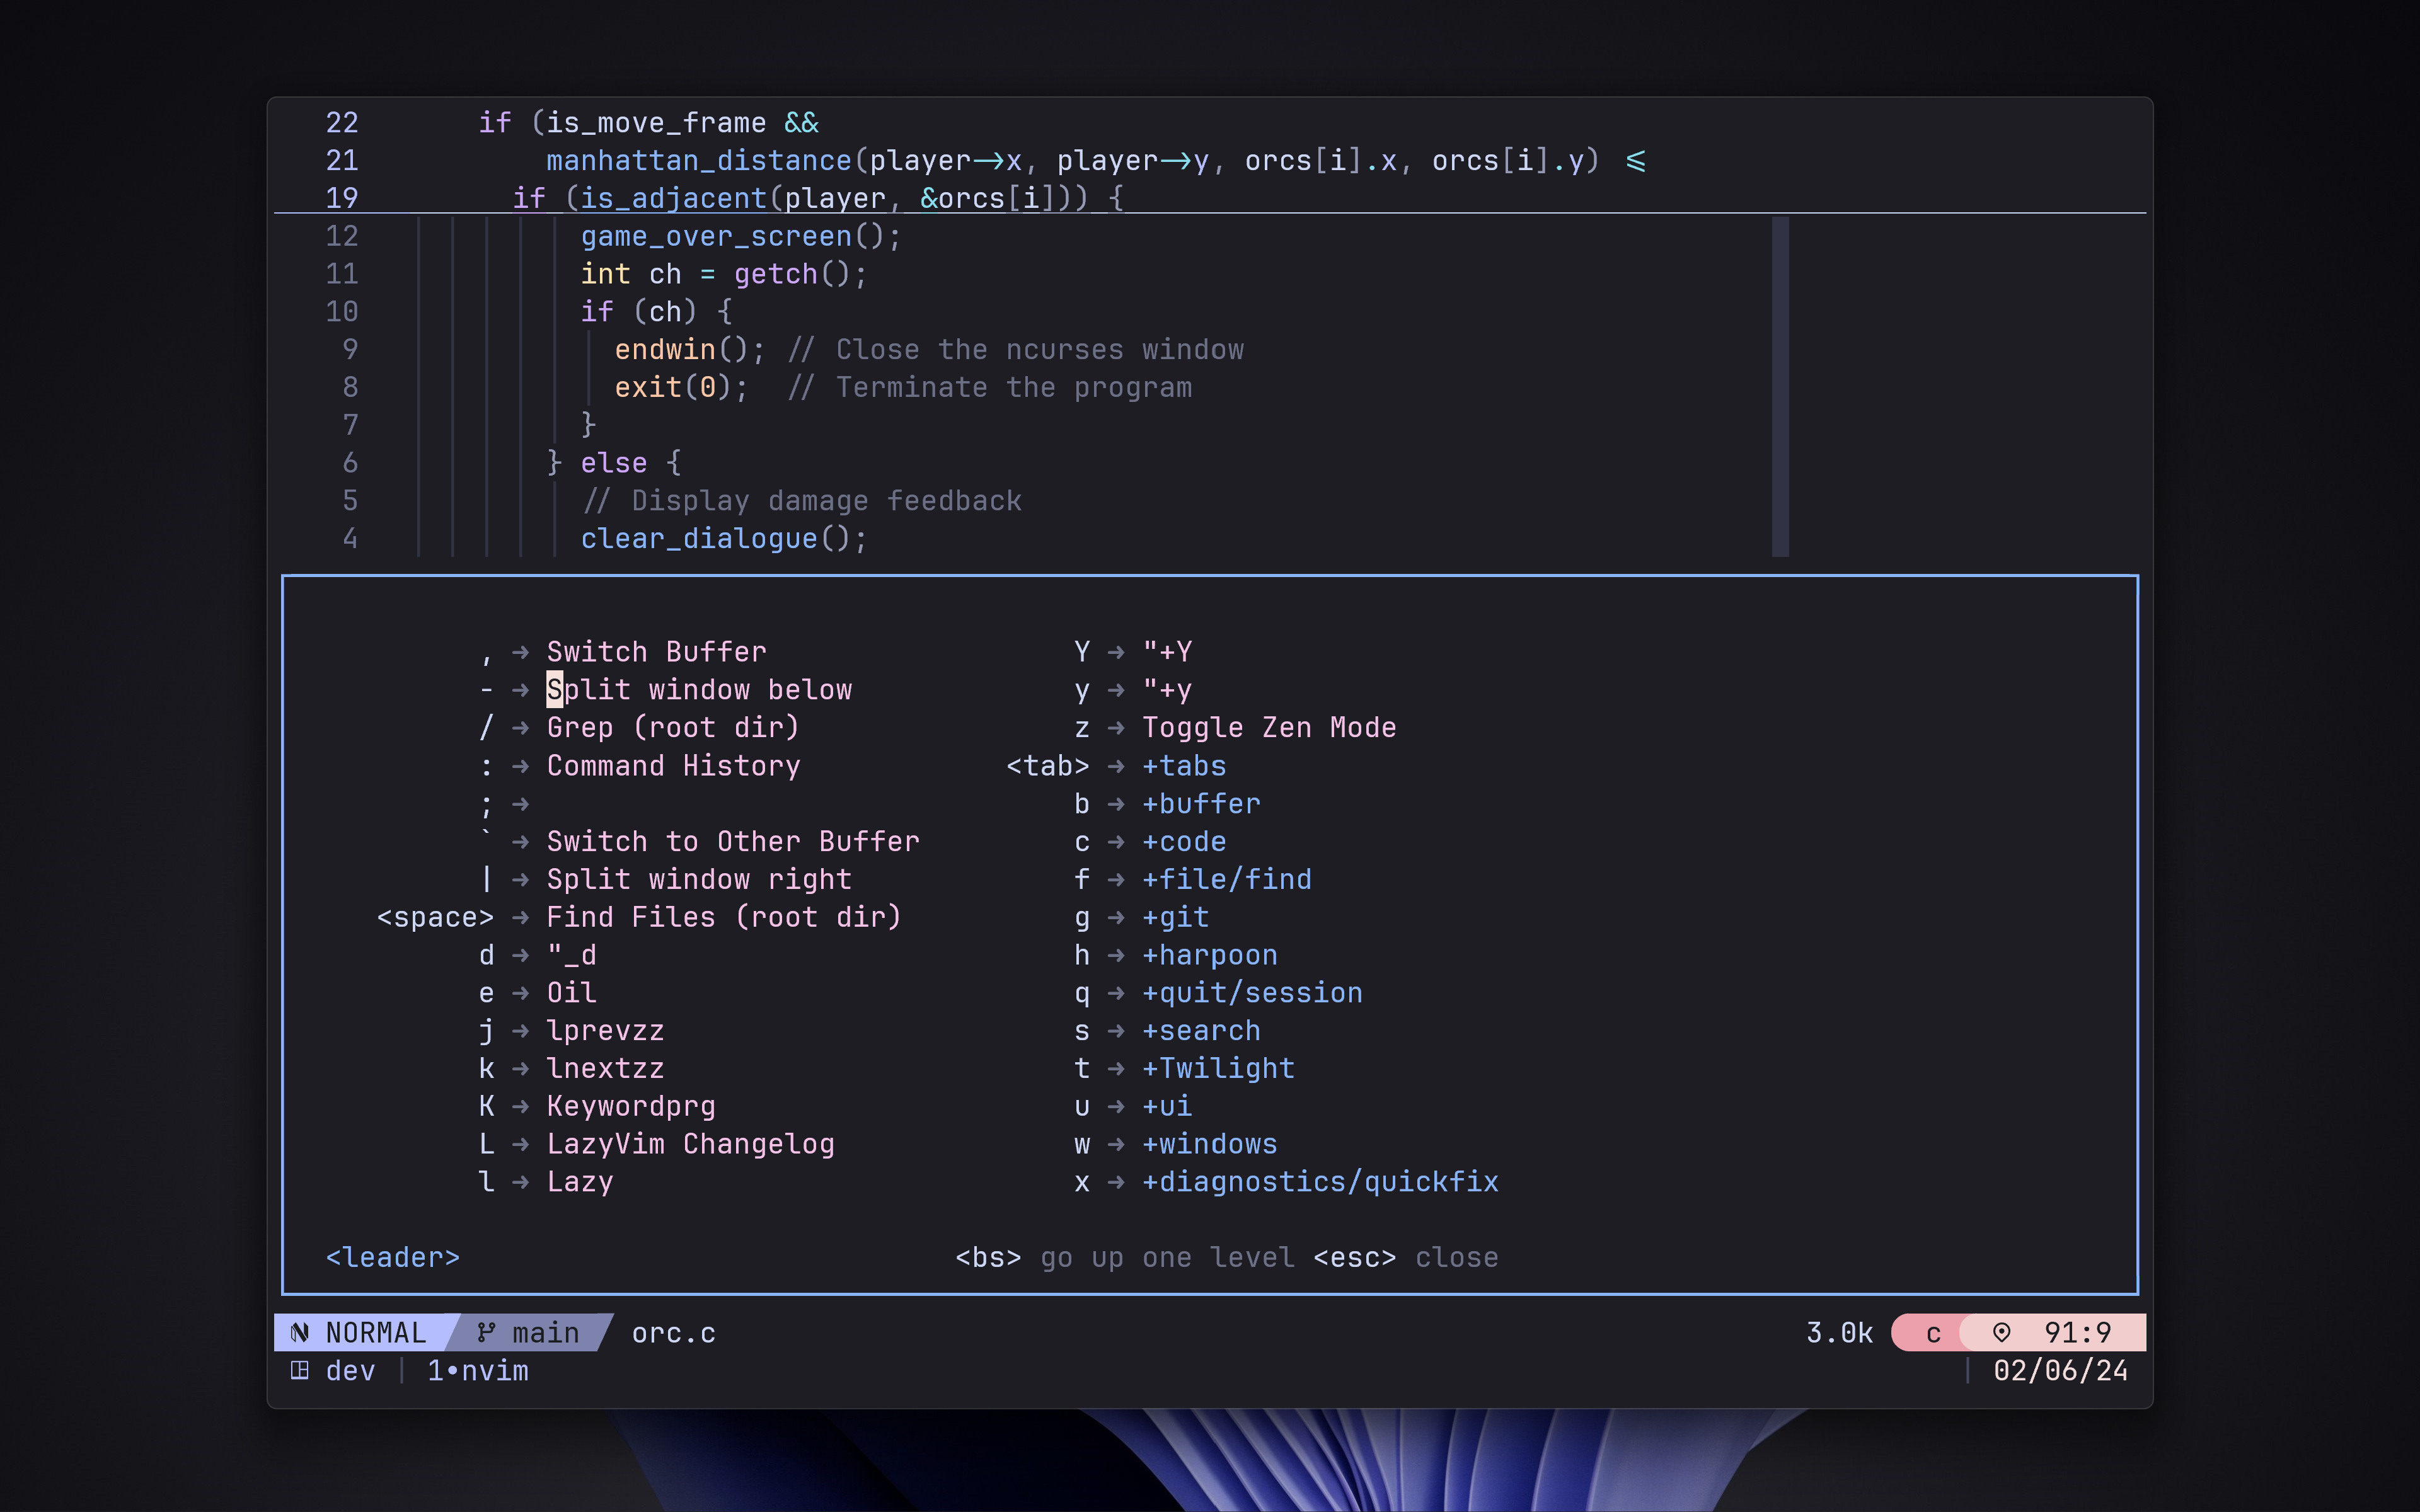This screenshot has width=2420, height=1512.
Task: Choose Split window below
Action: [699, 690]
